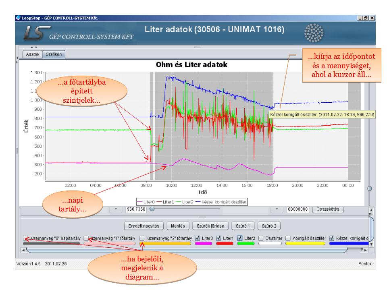387x290 pixels.
Task: Click the 00000000 input field
Action: 298,209
